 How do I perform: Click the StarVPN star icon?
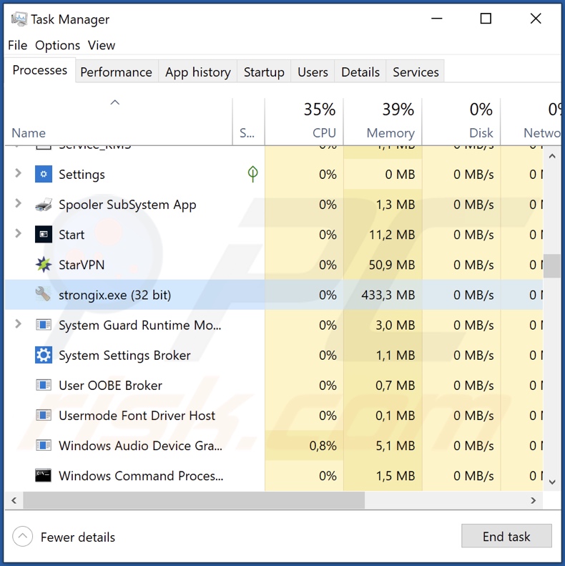click(44, 265)
